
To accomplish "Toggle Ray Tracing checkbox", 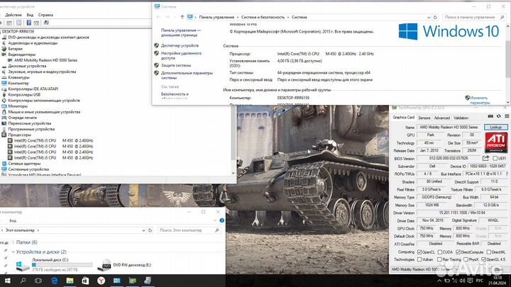I will (439, 259).
